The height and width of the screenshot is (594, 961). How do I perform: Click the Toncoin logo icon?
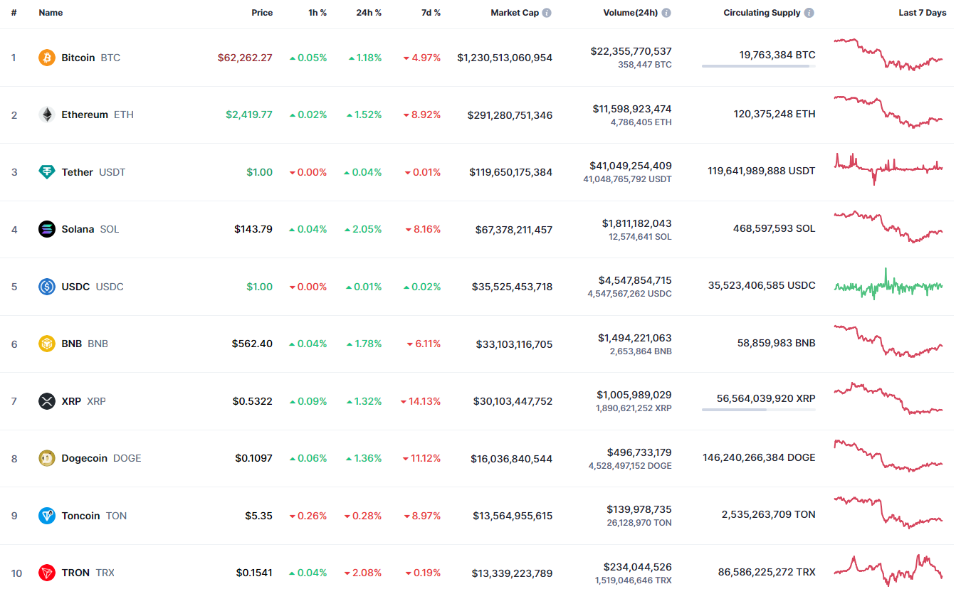(47, 516)
